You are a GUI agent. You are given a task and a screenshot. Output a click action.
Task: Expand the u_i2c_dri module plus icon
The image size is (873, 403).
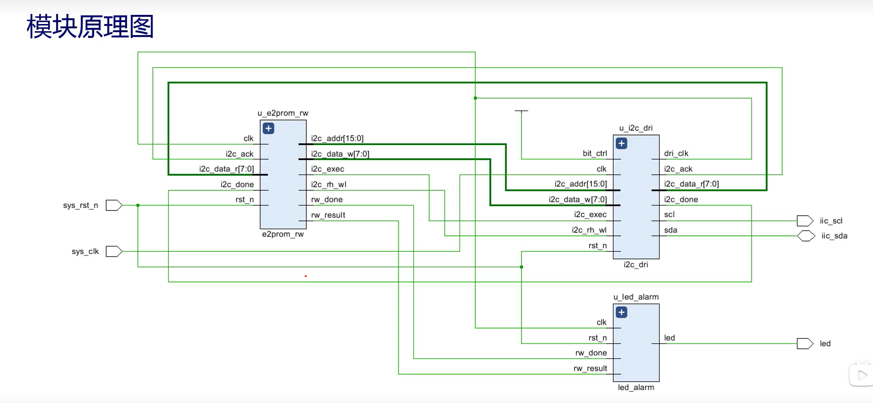point(622,143)
